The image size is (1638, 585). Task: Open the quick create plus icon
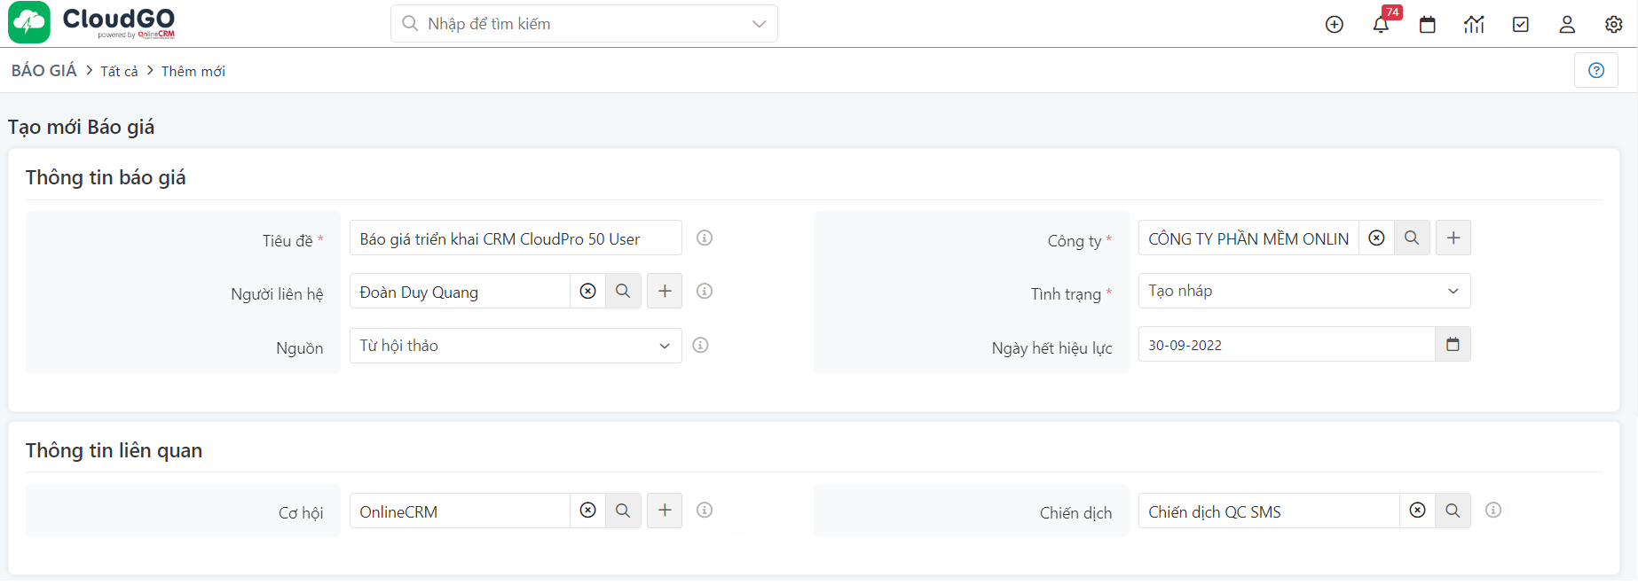coord(1335,25)
